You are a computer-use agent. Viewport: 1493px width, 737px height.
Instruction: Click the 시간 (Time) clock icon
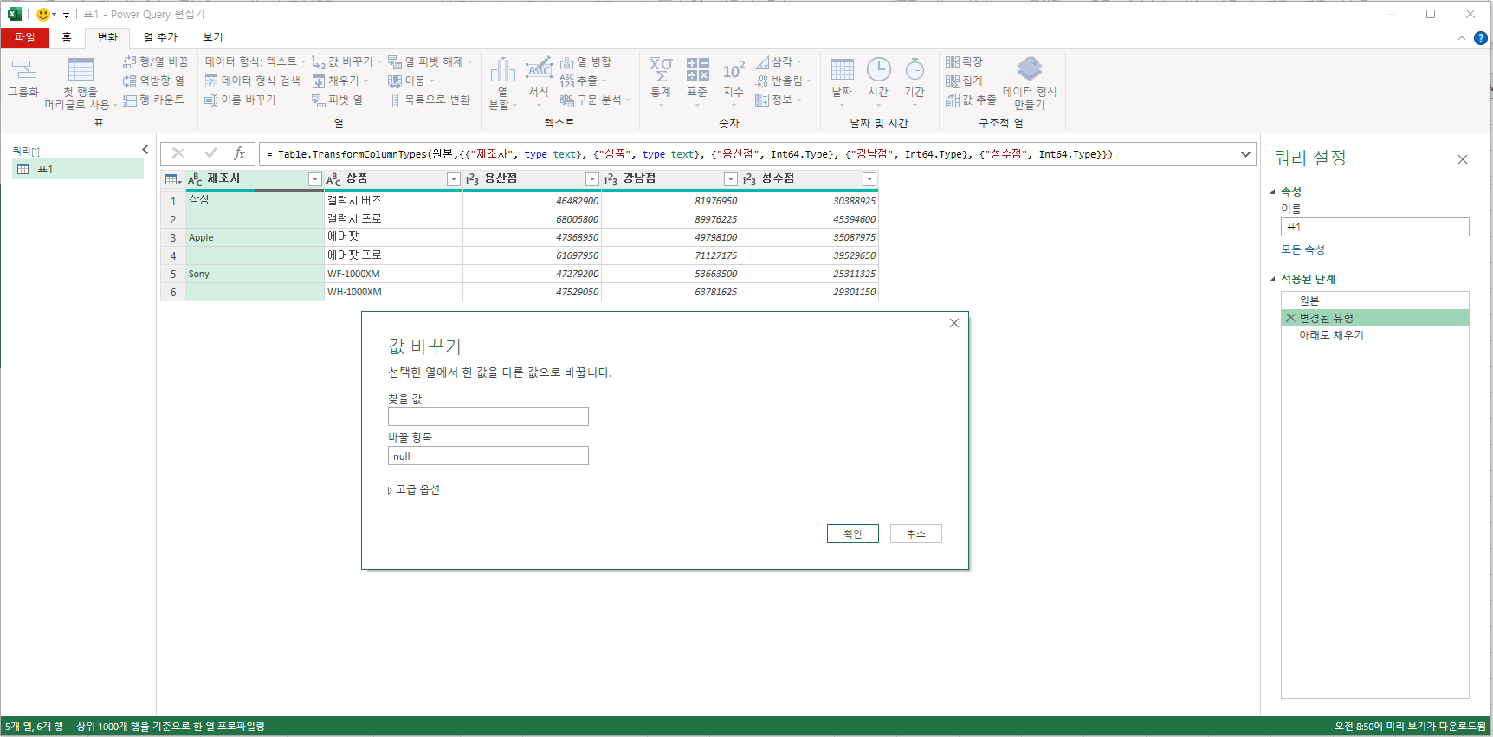(878, 69)
